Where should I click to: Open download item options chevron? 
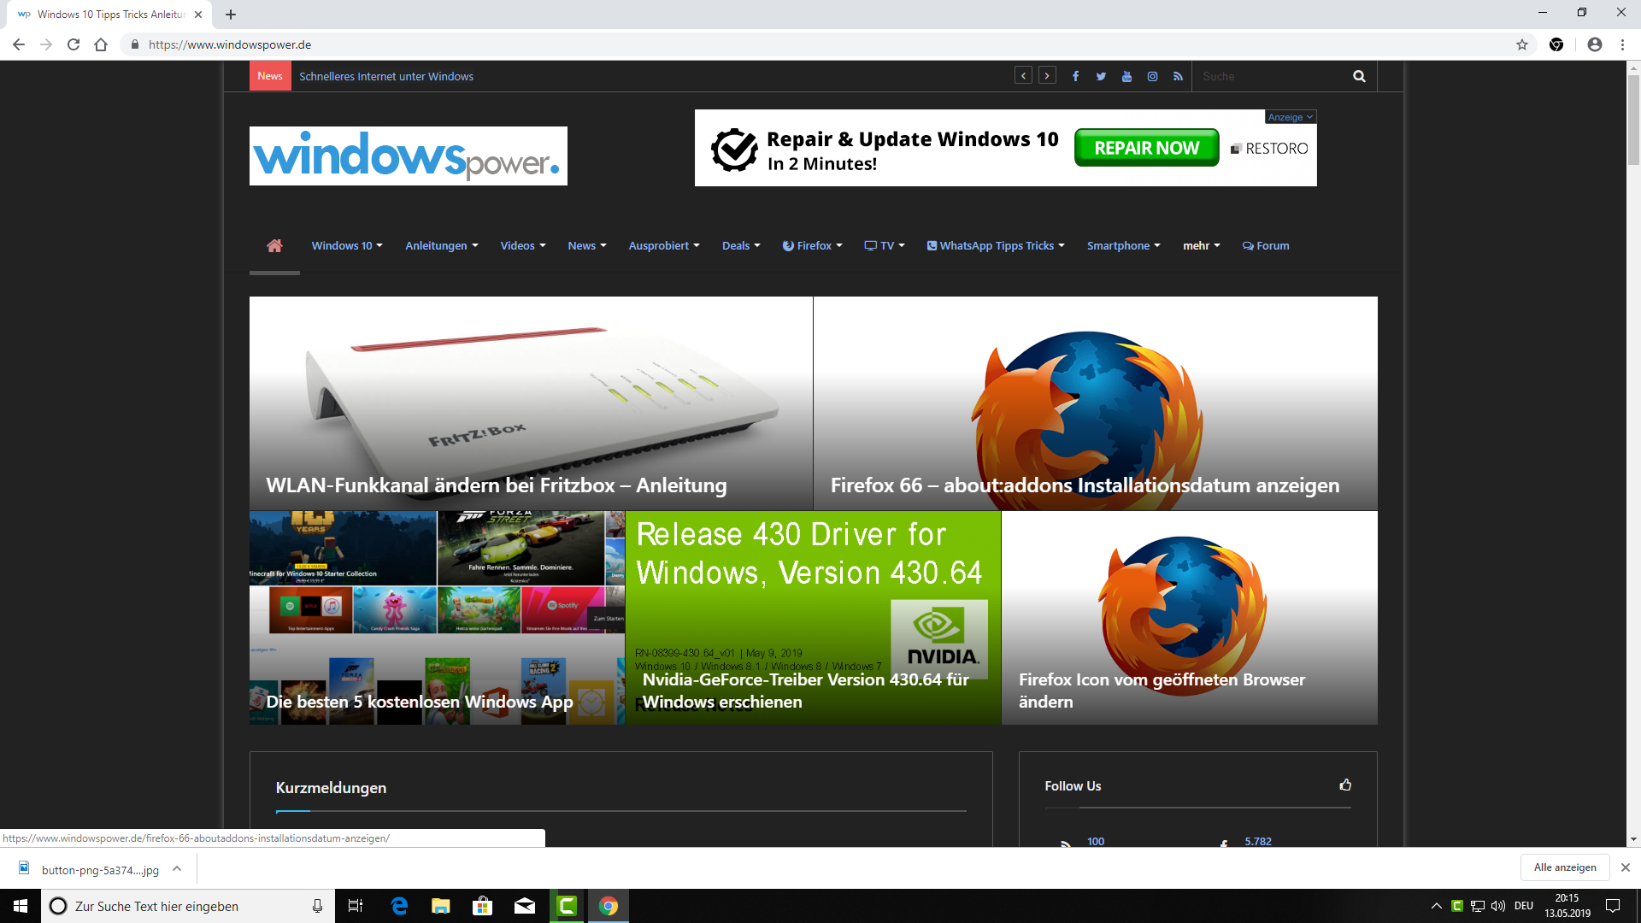177,868
